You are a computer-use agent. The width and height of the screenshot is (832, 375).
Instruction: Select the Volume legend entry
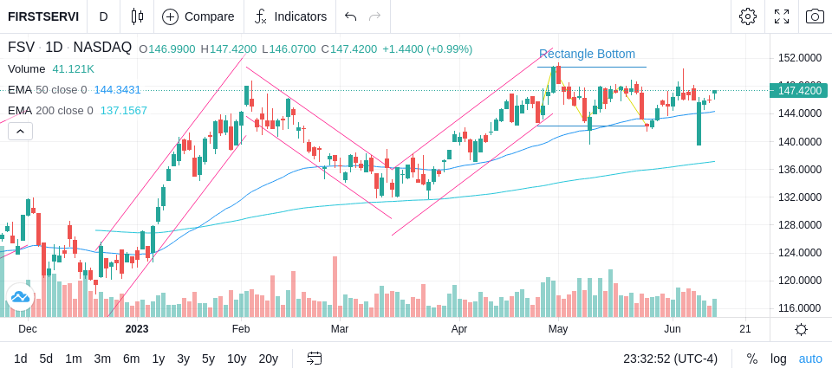[x=51, y=69]
